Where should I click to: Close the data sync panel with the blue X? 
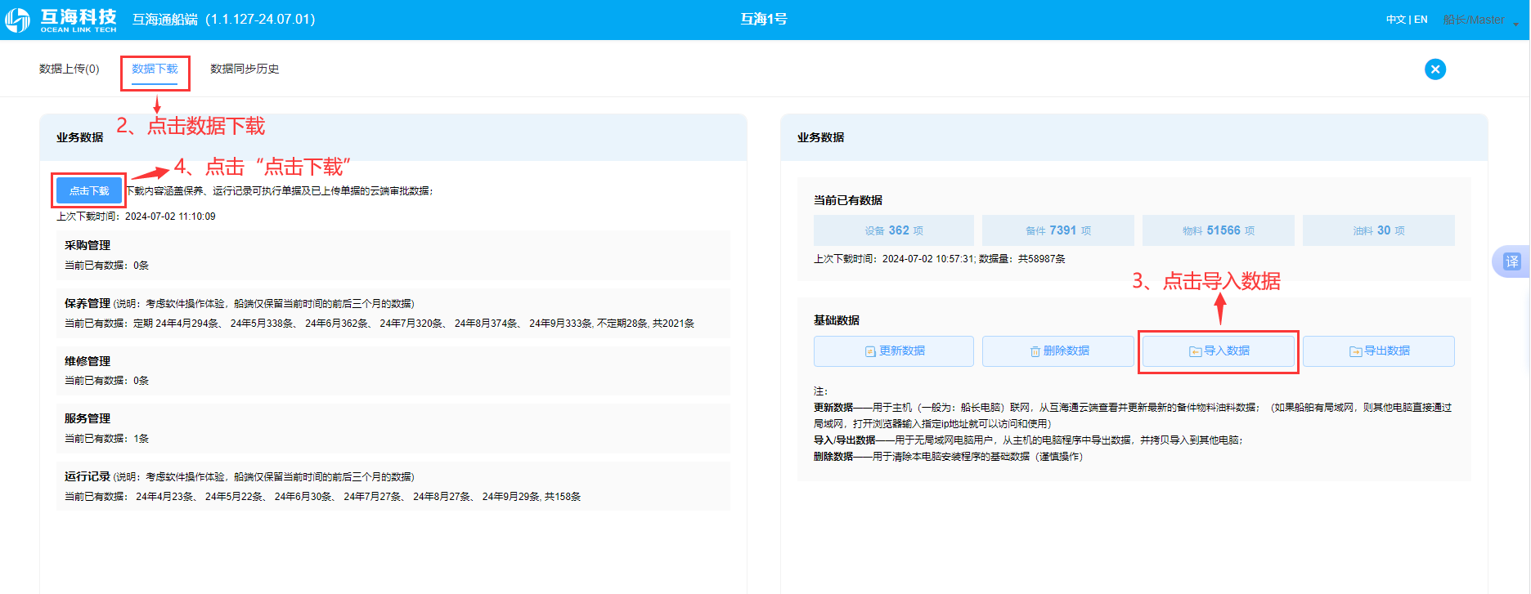pos(1434,69)
